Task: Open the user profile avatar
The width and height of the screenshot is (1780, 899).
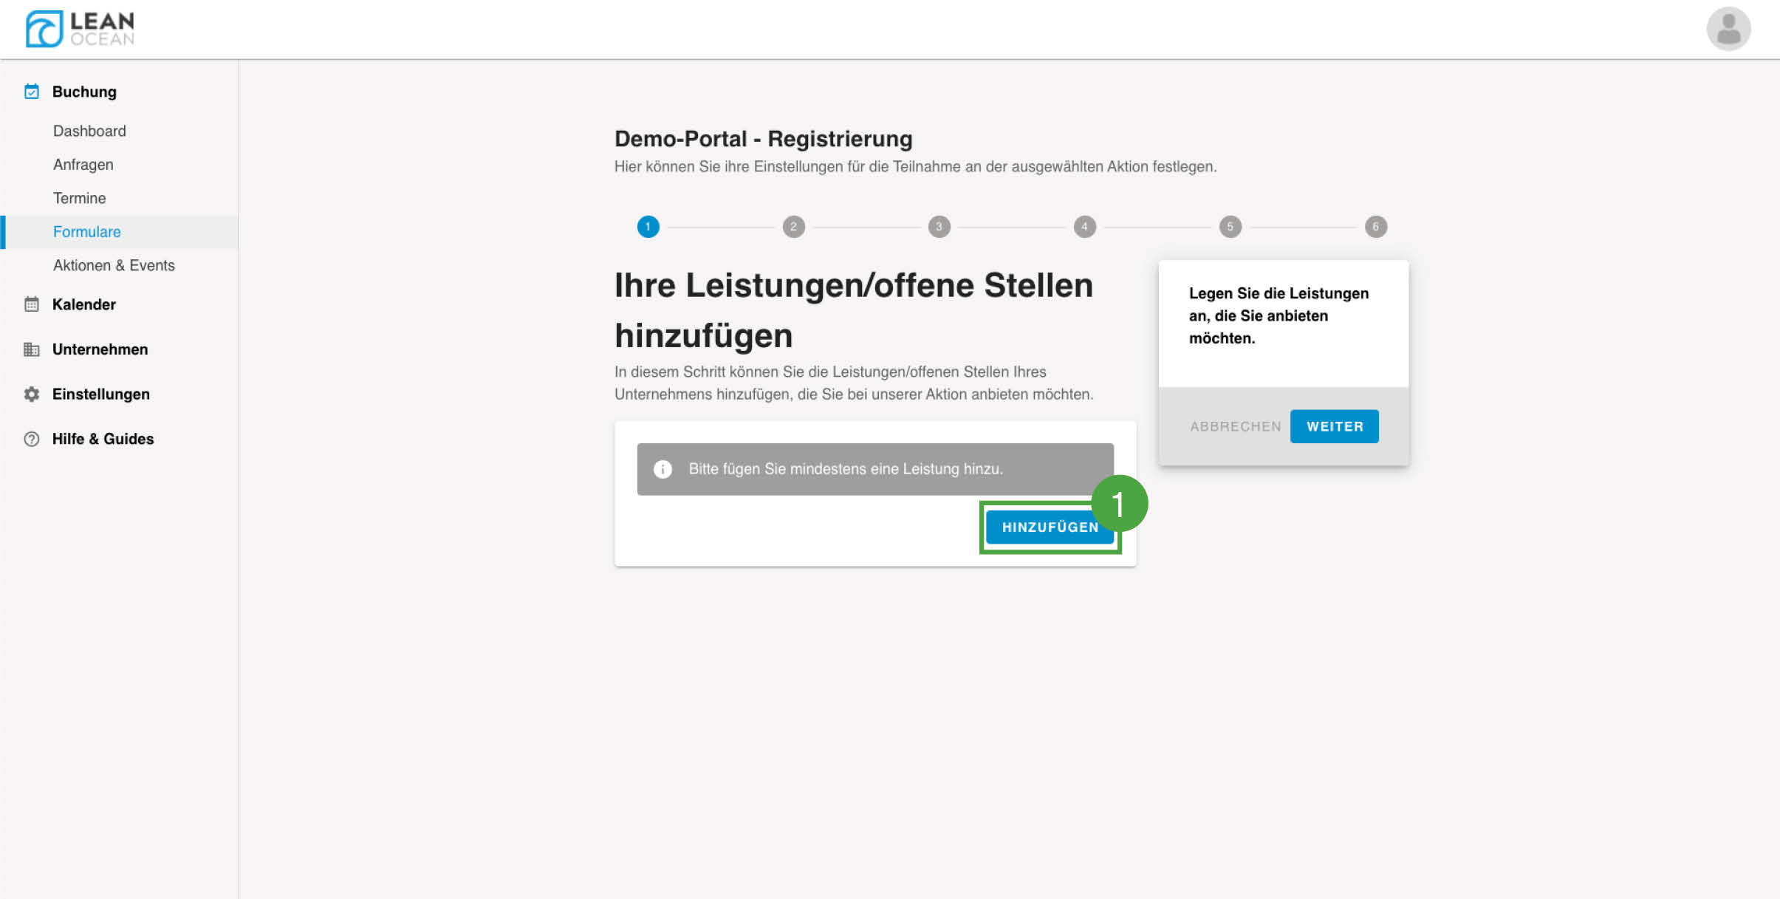Action: [1728, 30]
